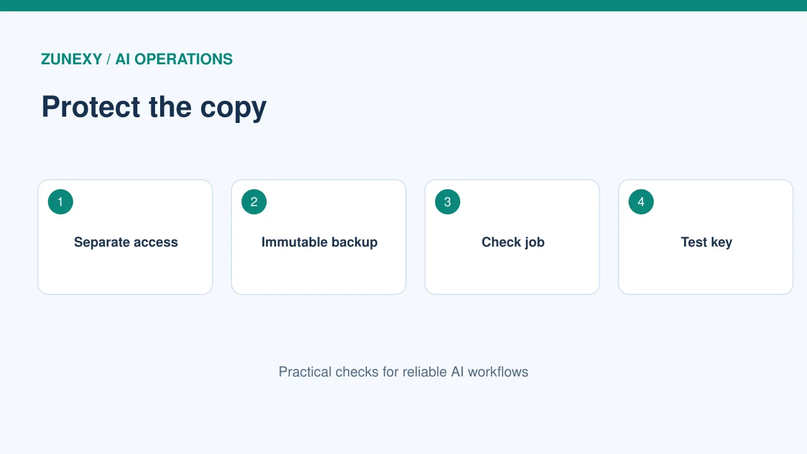
Task: Click the 'Protect the copy' title
Action: click(x=154, y=107)
